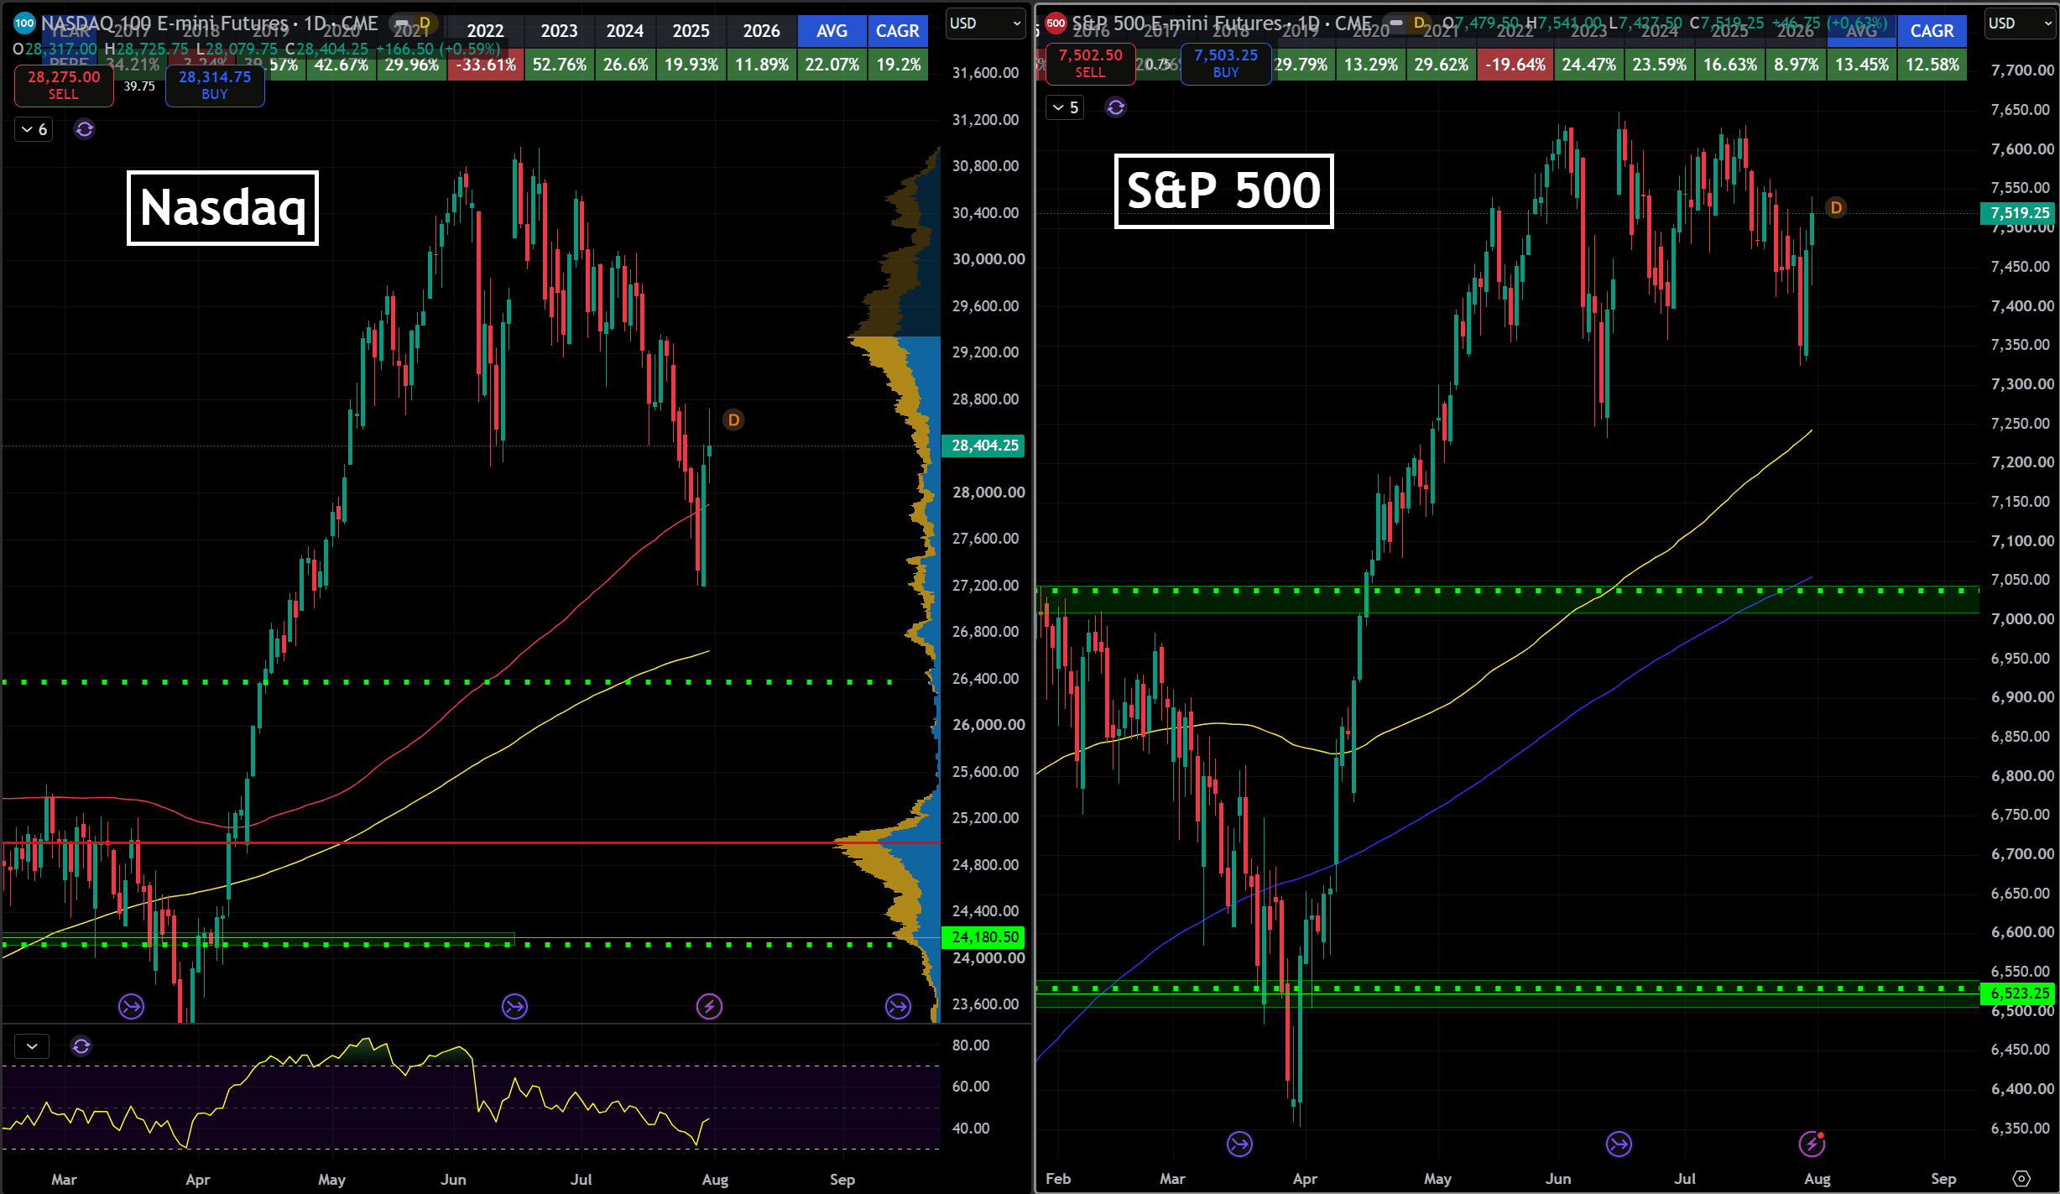
Task: Click the green 6,523.25 price label
Action: pos(2019,993)
